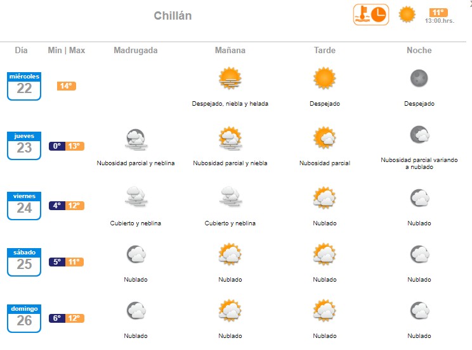Image resolution: width=472 pixels, height=350 pixels.
Task: Click the orange thermometer and clock icon
Action: coord(371,15)
